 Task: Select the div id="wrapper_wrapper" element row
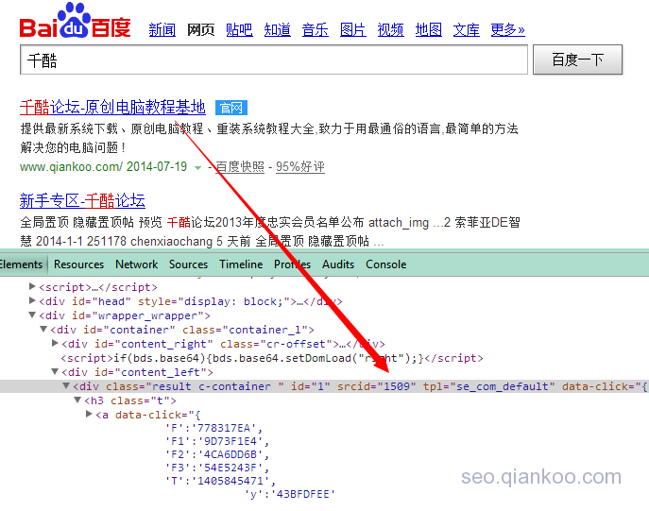(x=125, y=315)
